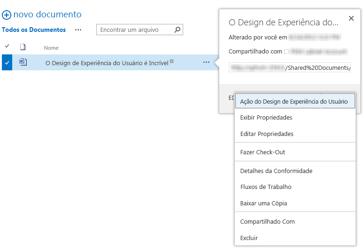
Task: Click the callout title O Design de Experiência do...
Action: pyautogui.click(x=283, y=23)
